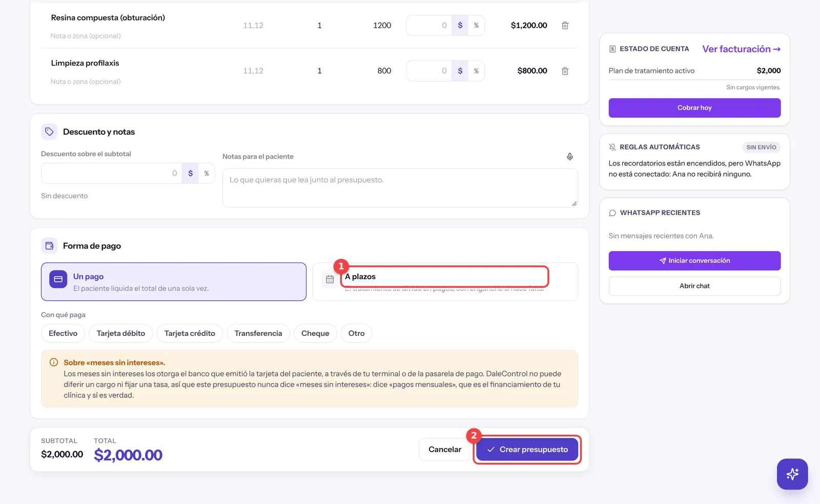Viewport: 820px width, 504px height.
Task: Click the chat bubble icon by WhatsApp recientes
Action: coord(612,213)
